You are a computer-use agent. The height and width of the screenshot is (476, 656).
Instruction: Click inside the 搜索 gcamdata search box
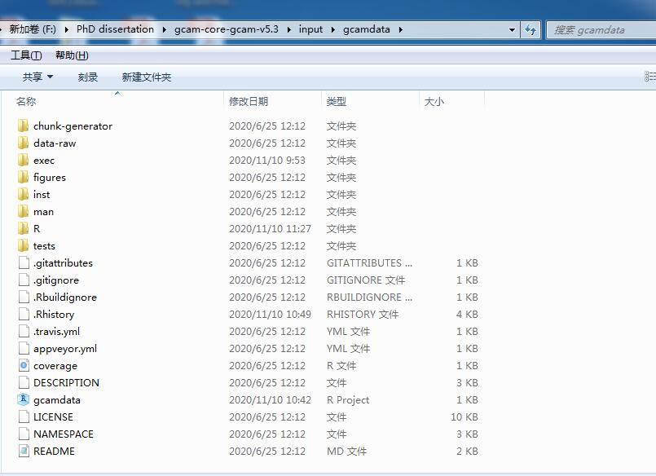pos(599,29)
